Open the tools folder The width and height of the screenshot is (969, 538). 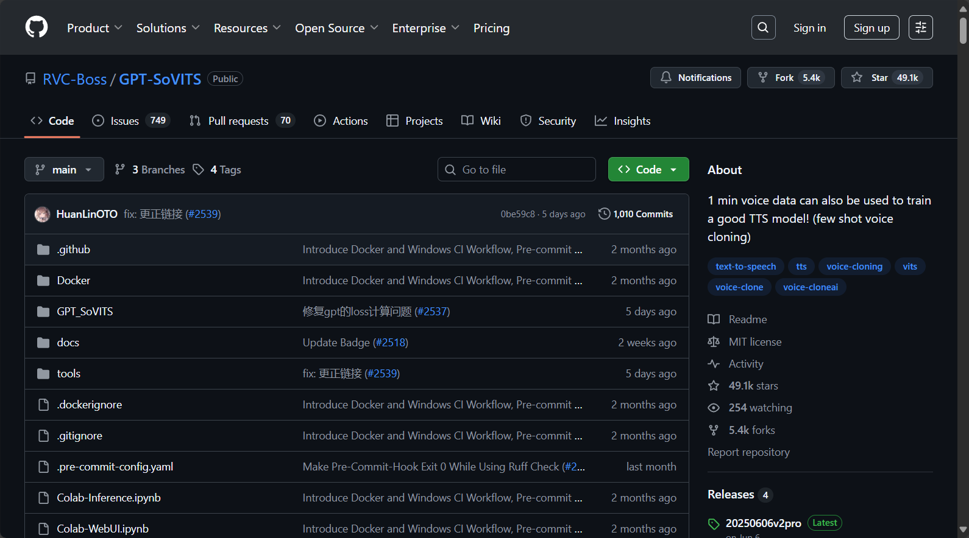(69, 374)
